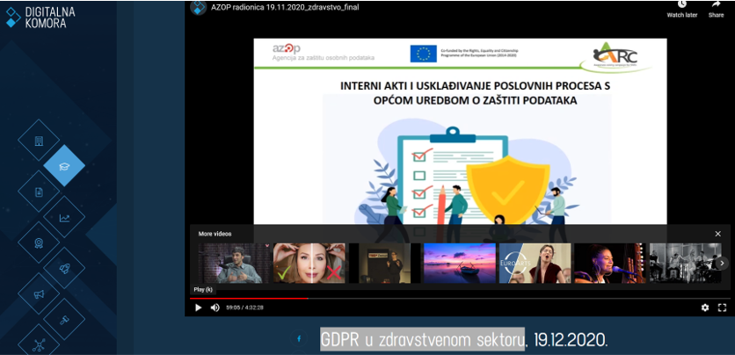Seek on the red video progress bar
The width and height of the screenshot is (735, 355).
(249, 299)
